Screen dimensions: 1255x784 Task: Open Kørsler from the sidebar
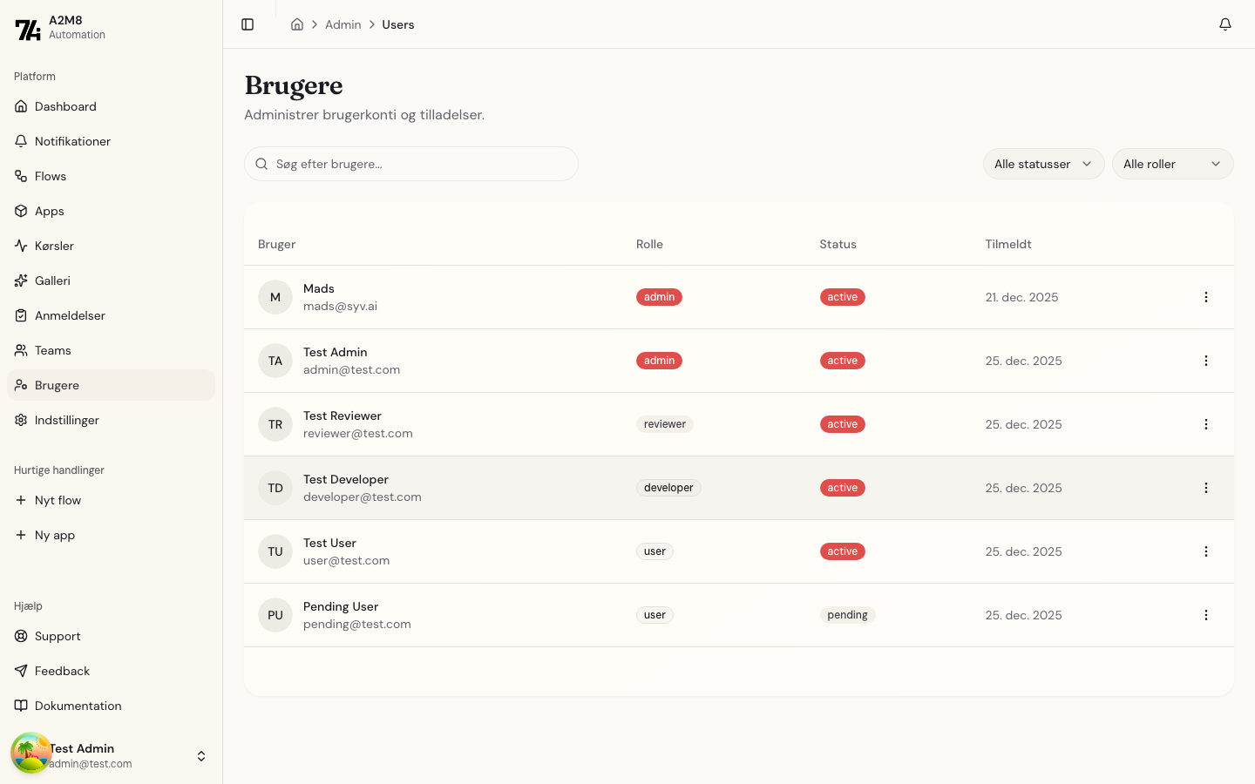point(55,246)
